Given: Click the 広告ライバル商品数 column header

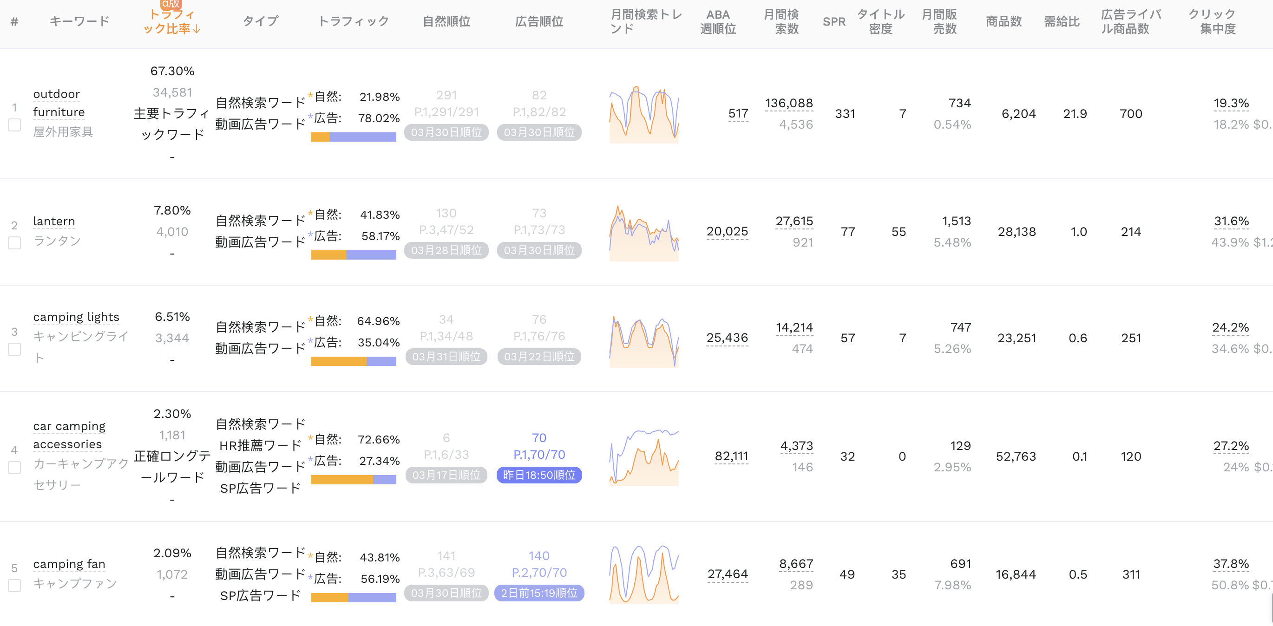Looking at the screenshot, I should 1131,22.
